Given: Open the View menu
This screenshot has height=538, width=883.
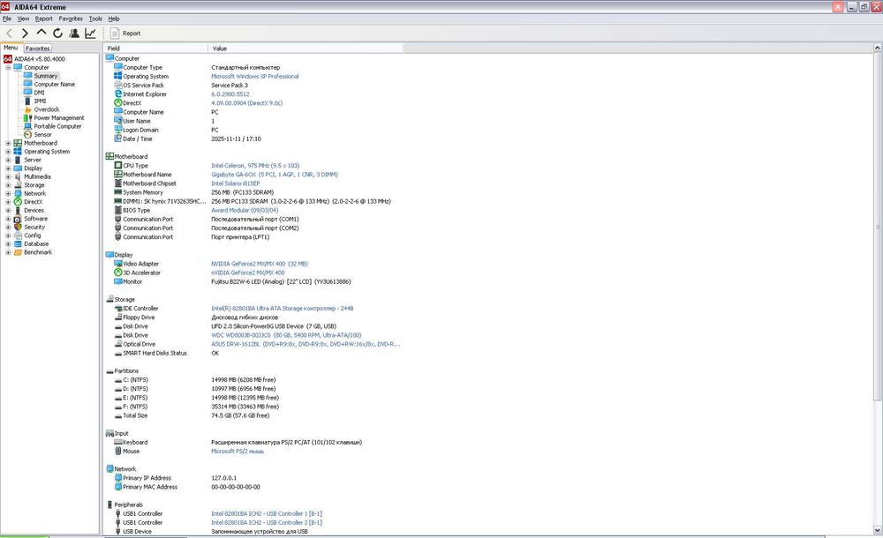Looking at the screenshot, I should (23, 19).
